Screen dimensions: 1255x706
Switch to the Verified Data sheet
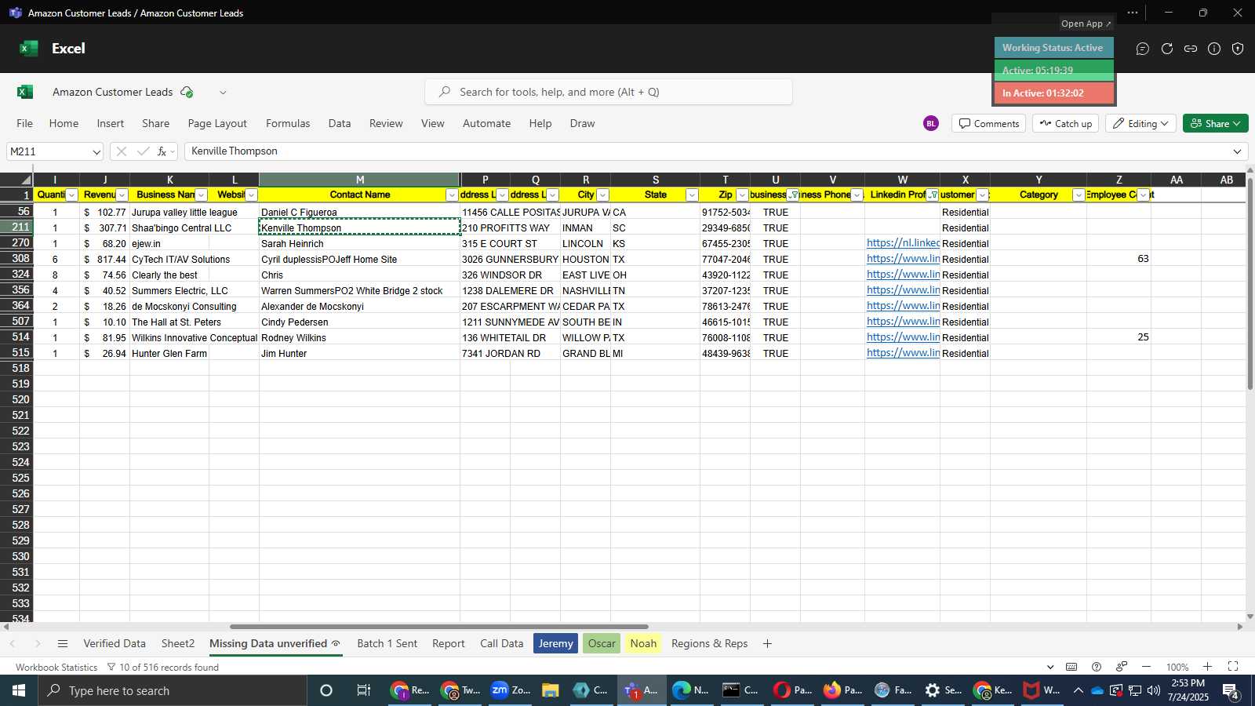pyautogui.click(x=115, y=643)
